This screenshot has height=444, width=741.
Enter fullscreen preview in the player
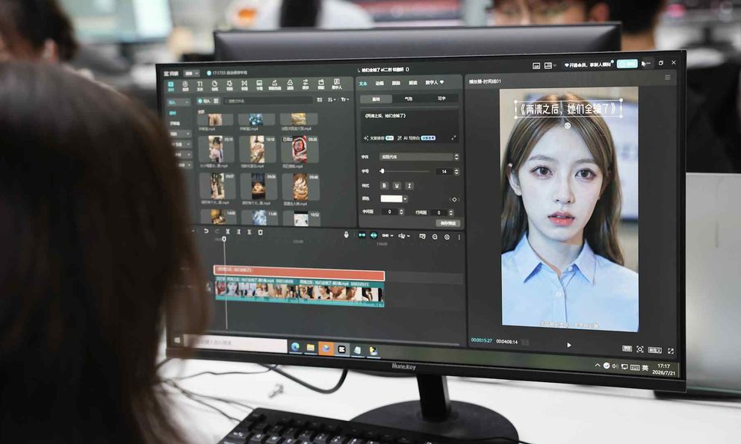click(671, 351)
